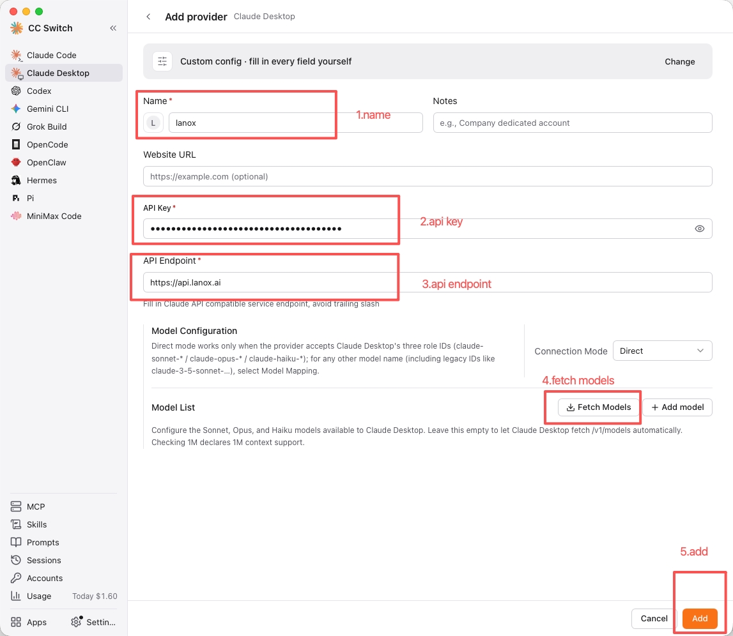The width and height of the screenshot is (733, 636).
Task: Open OpenCode in the sidebar
Action: click(x=63, y=144)
